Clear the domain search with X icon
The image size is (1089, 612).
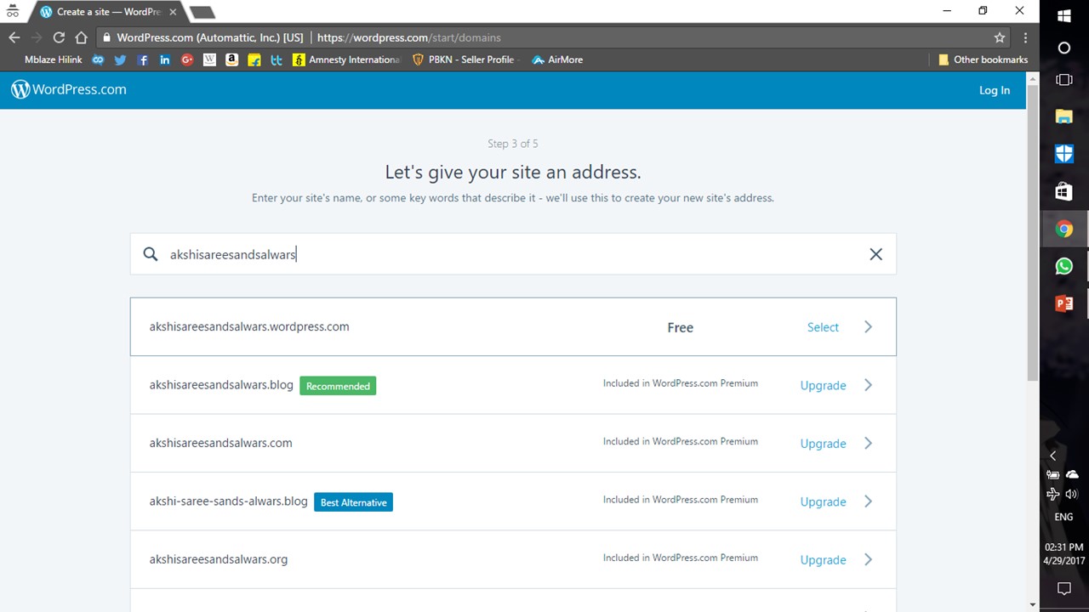click(875, 254)
